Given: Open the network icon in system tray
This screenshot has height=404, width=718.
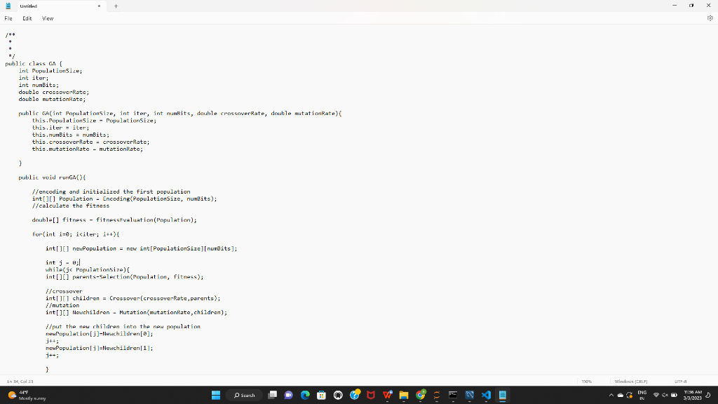Looking at the screenshot, I should tap(656, 395).
